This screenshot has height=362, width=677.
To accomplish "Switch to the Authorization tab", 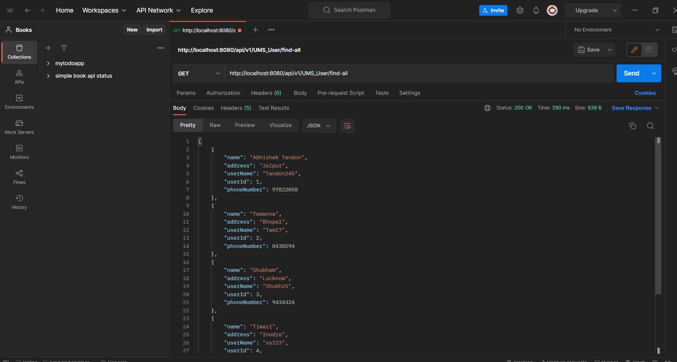I will pos(223,93).
